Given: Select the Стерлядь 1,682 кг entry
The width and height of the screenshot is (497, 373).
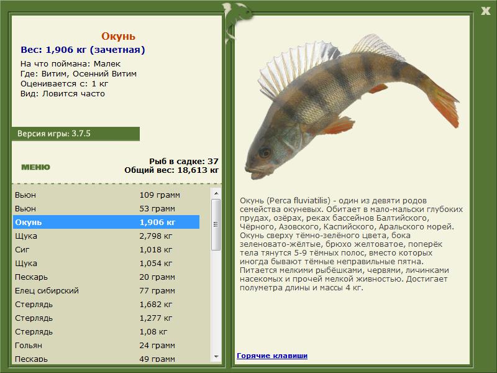Looking at the screenshot, I should click(x=106, y=304).
